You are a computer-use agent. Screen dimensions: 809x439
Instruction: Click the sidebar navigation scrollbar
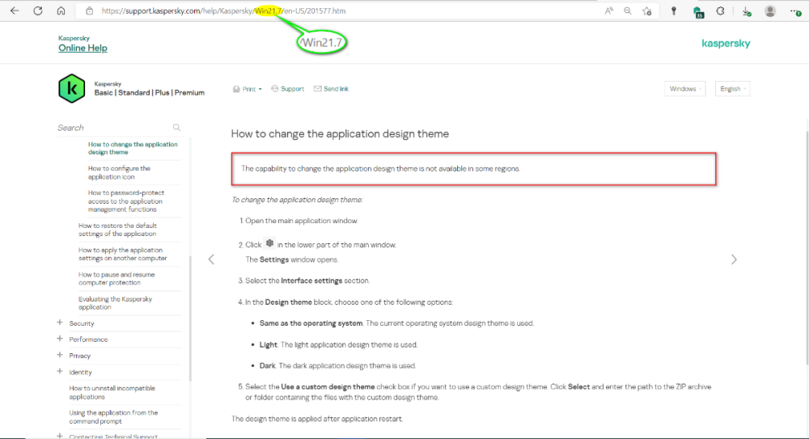(190, 318)
